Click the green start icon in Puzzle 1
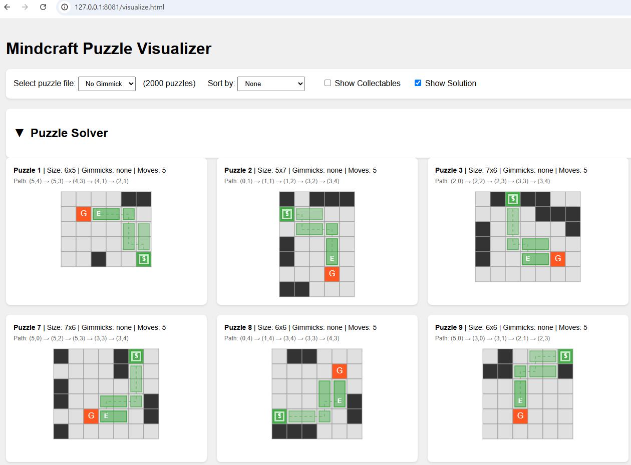Image resolution: width=631 pixels, height=465 pixels. coord(144,259)
